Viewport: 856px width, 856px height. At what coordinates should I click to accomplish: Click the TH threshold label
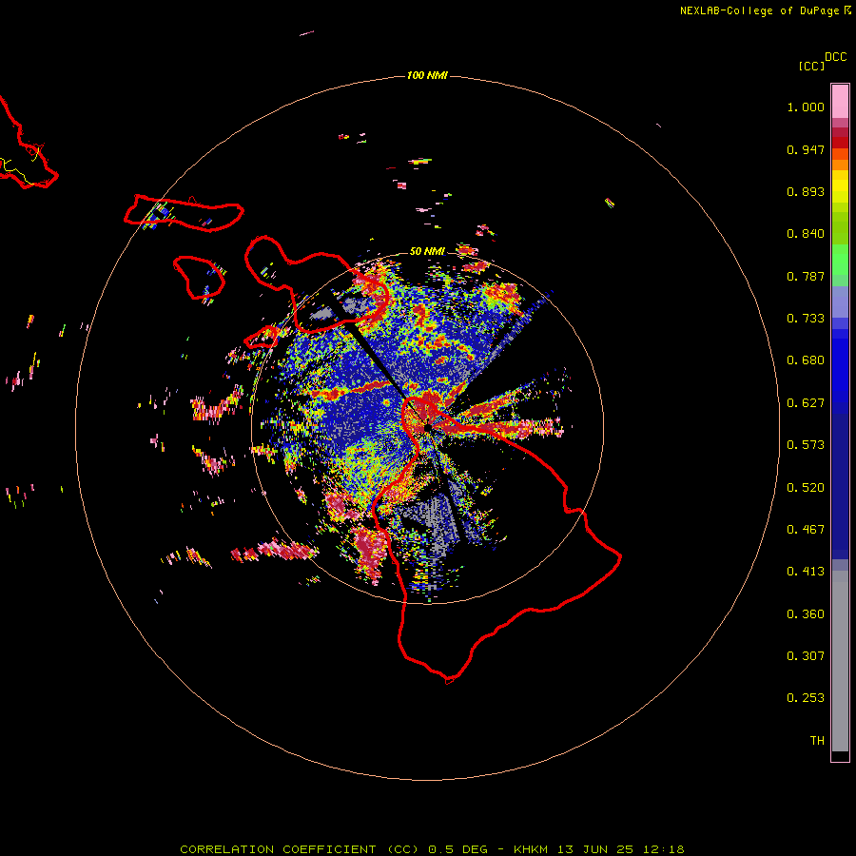coord(817,741)
